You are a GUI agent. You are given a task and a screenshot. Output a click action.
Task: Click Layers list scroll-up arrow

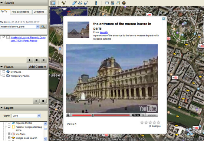point(45,124)
